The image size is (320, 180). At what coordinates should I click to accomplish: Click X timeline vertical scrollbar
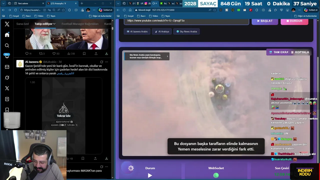112,28
